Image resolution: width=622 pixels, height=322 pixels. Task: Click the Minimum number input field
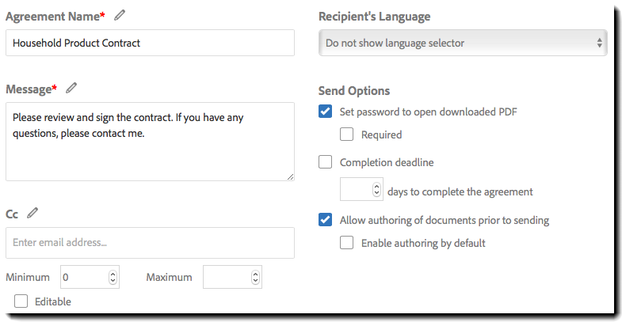point(83,277)
